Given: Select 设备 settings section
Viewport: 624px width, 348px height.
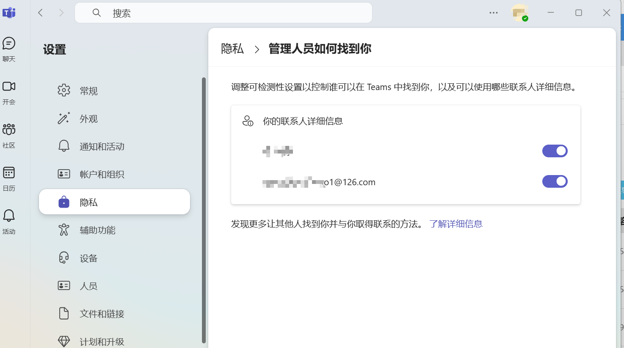Looking at the screenshot, I should tap(114, 258).
